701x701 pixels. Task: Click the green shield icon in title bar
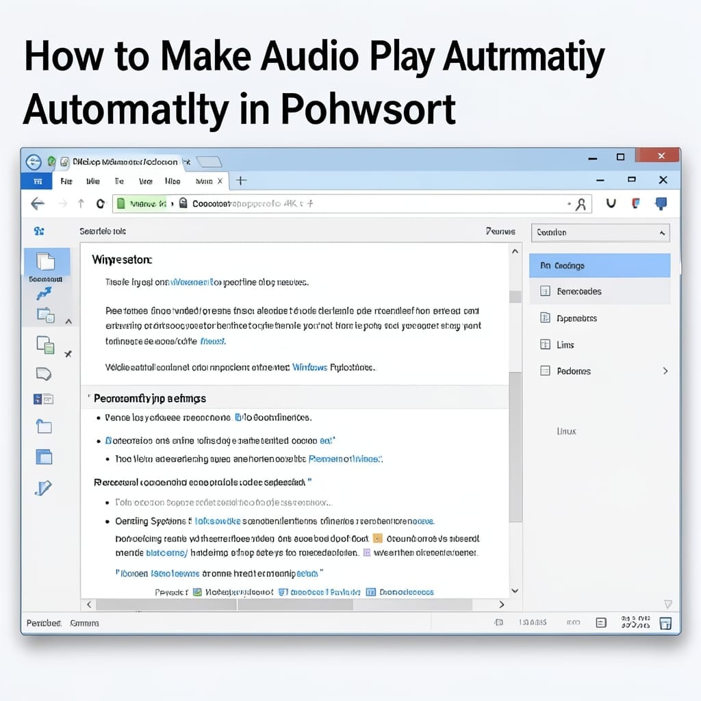51,161
